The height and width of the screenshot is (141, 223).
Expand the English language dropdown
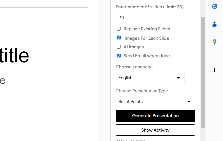pyautogui.click(x=150, y=78)
